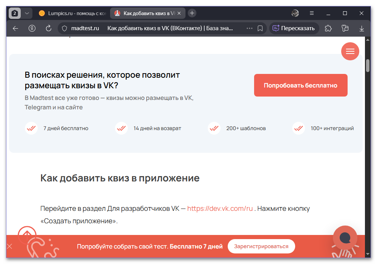
Task: Click the text '100+ интеграций'
Action: [x=332, y=128]
